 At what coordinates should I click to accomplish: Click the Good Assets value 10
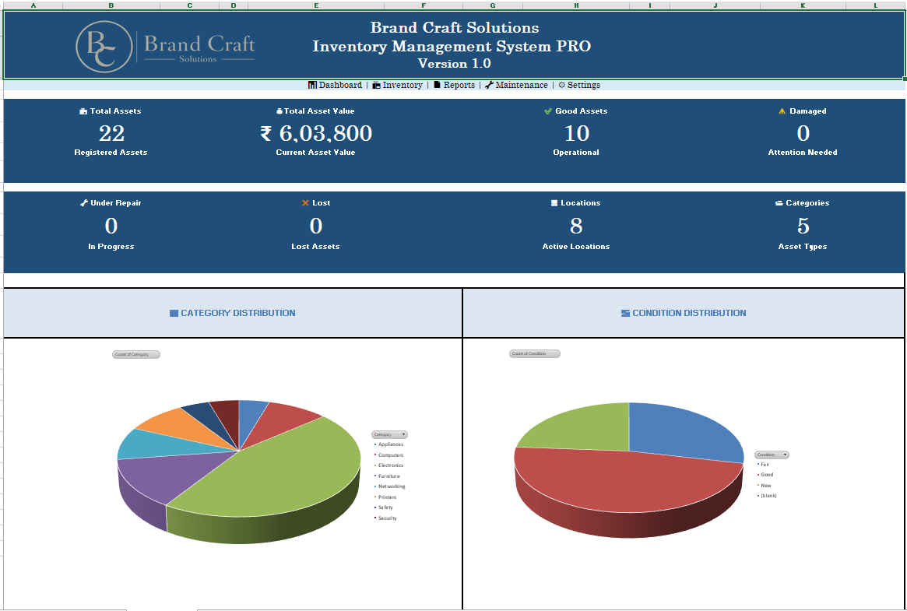(x=577, y=134)
